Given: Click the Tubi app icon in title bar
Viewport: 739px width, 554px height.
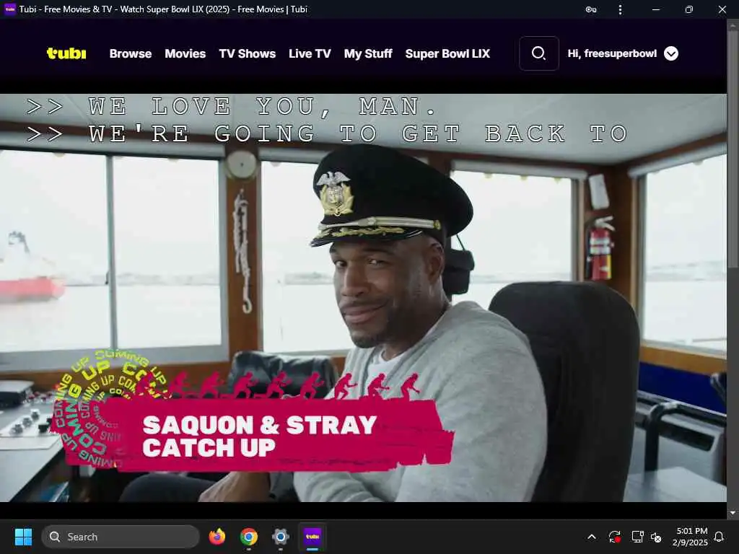Looking at the screenshot, I should pyautogui.click(x=10, y=9).
